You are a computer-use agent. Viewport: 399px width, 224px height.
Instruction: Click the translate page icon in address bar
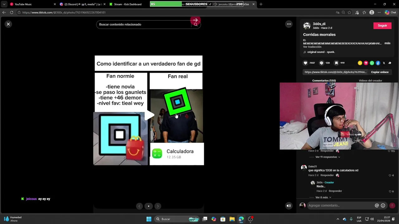coord(338,12)
